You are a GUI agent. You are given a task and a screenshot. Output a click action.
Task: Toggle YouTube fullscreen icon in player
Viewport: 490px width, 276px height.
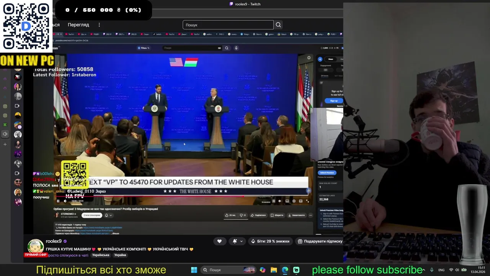click(x=307, y=201)
